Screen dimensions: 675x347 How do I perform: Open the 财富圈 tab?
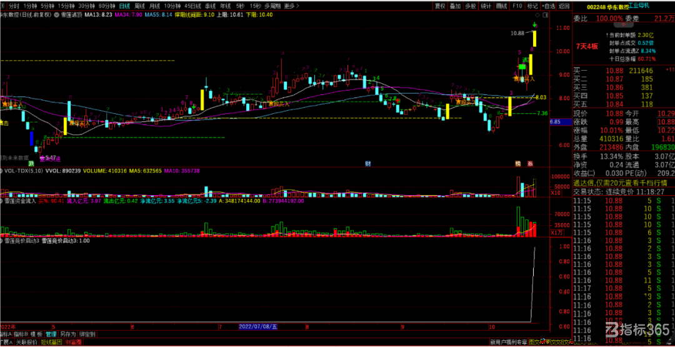74,343
